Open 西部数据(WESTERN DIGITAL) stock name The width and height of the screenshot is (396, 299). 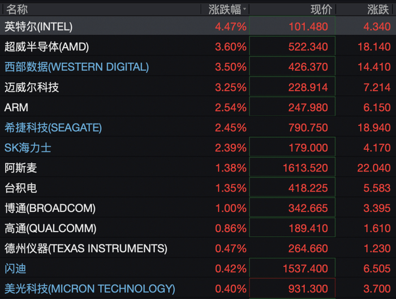[77, 67]
